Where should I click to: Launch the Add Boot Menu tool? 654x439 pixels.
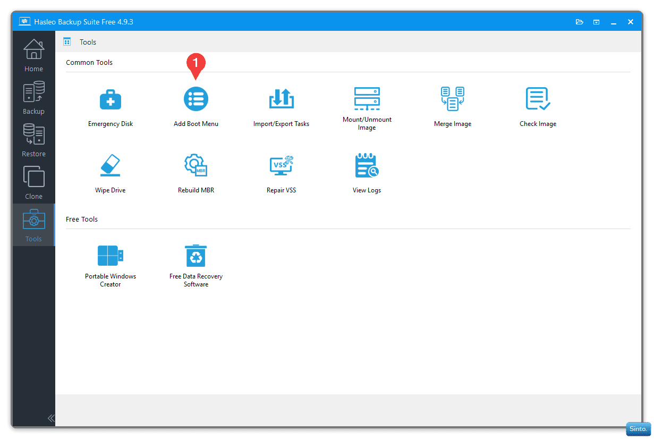tap(196, 108)
